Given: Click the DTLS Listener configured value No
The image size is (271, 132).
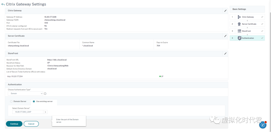Looking at the screenshot, I should coord(46,26).
